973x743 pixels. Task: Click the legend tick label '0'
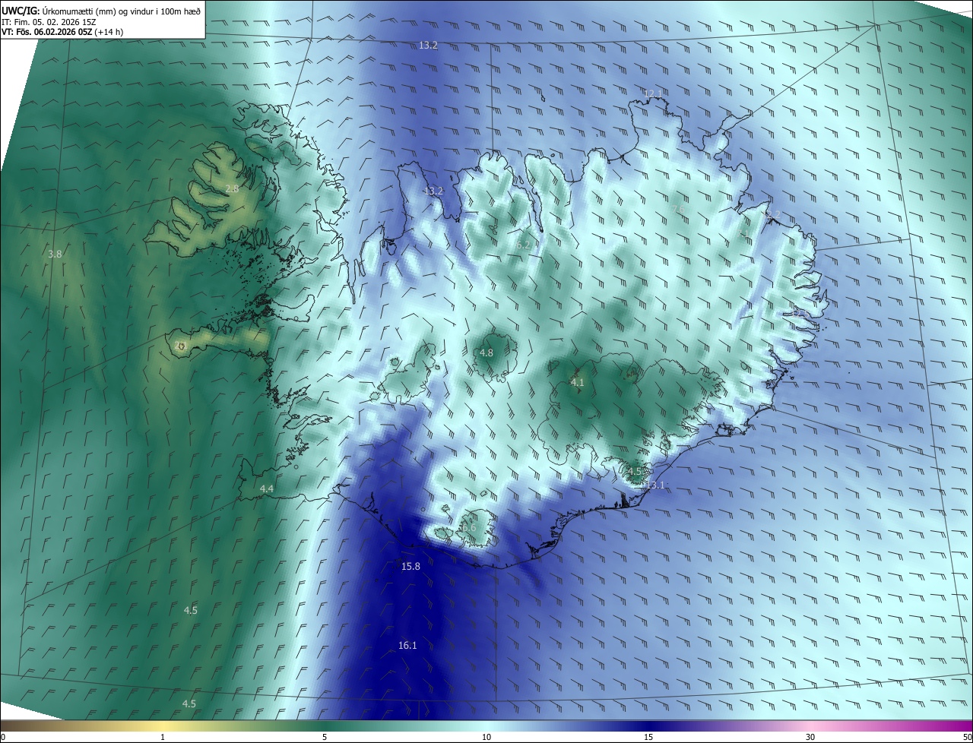3,737
